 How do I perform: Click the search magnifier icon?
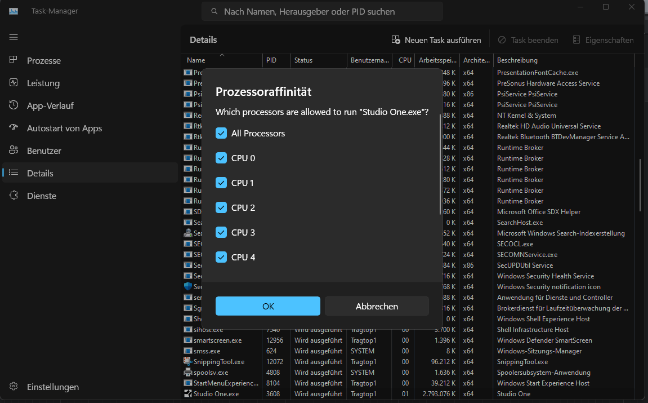pos(214,12)
